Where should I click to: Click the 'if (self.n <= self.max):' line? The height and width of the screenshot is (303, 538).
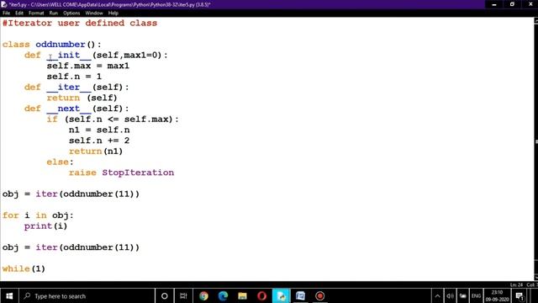[x=113, y=120]
